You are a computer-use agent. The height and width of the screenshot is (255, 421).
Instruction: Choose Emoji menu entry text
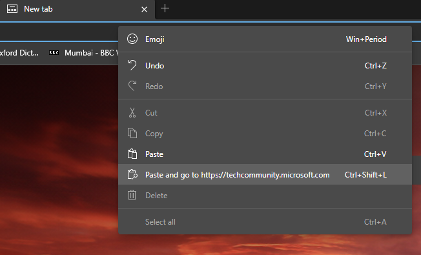(155, 39)
